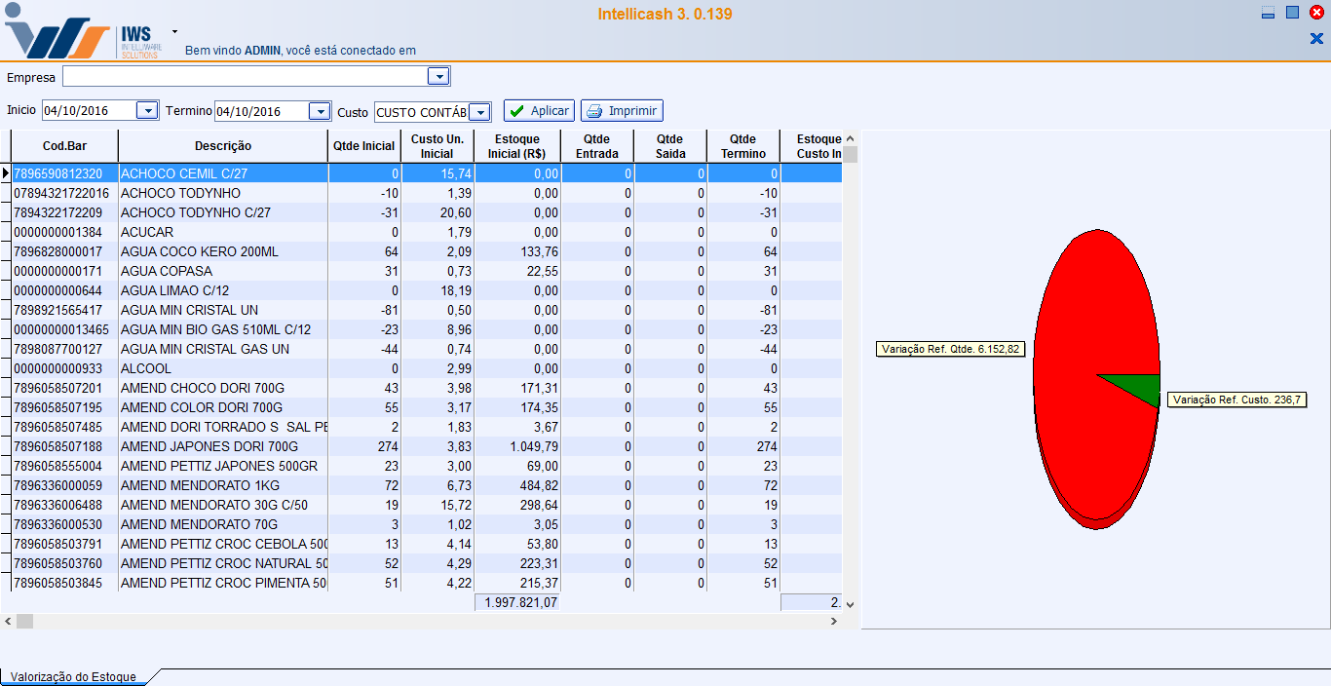This screenshot has height=686, width=1331.
Task: Maximize the Intellicash window
Action: 1292,13
